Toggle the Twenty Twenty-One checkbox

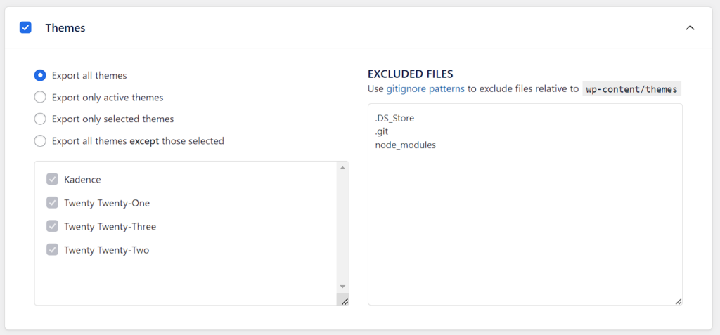coord(52,203)
